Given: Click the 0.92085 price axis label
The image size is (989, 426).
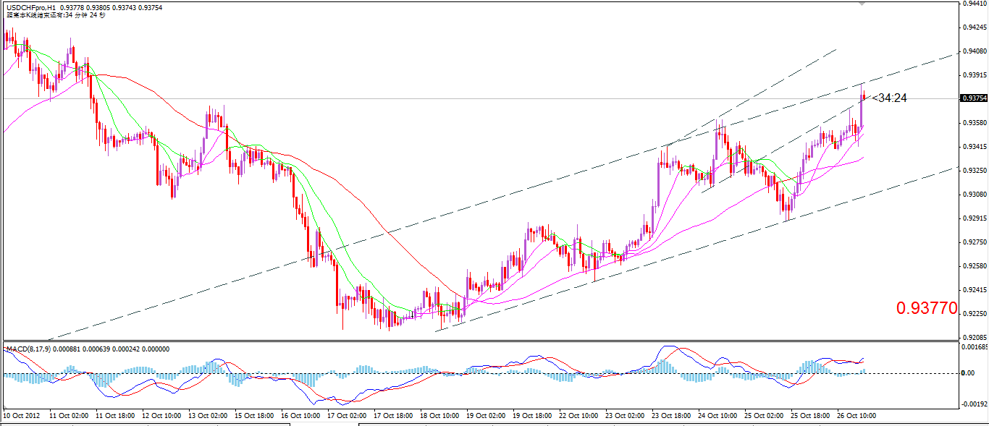Looking at the screenshot, I should point(974,337).
